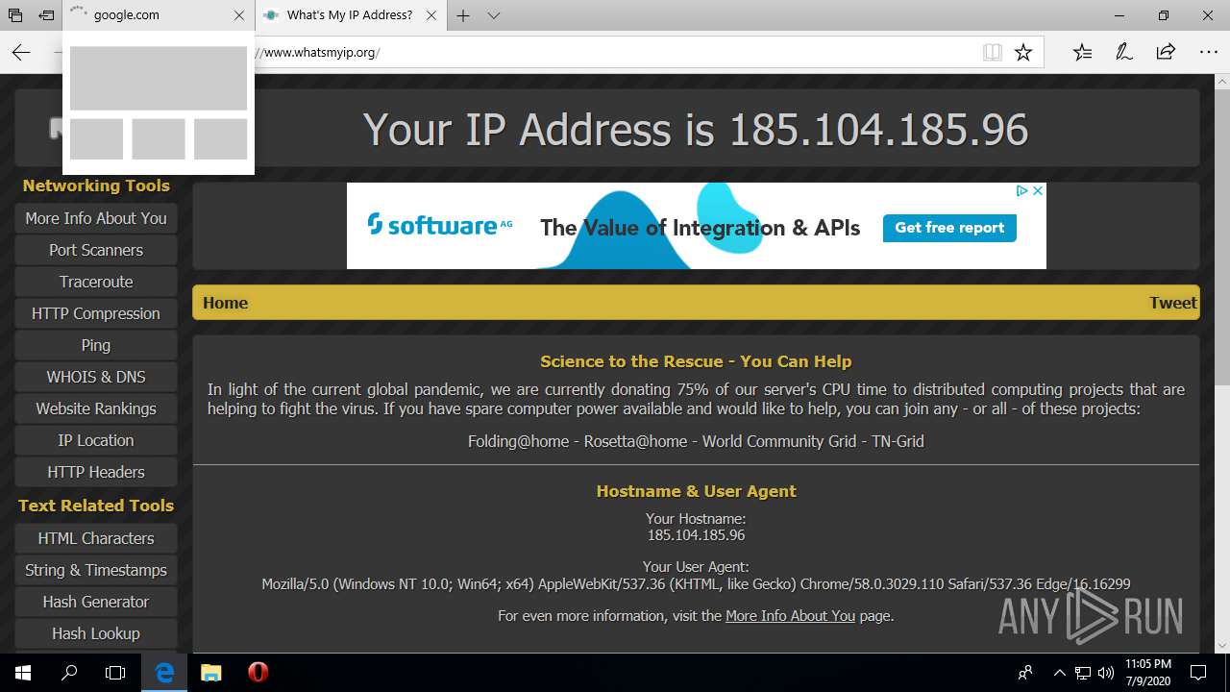Open Edge Settings and more menu
Viewport: 1230px width, 692px height.
1208,52
